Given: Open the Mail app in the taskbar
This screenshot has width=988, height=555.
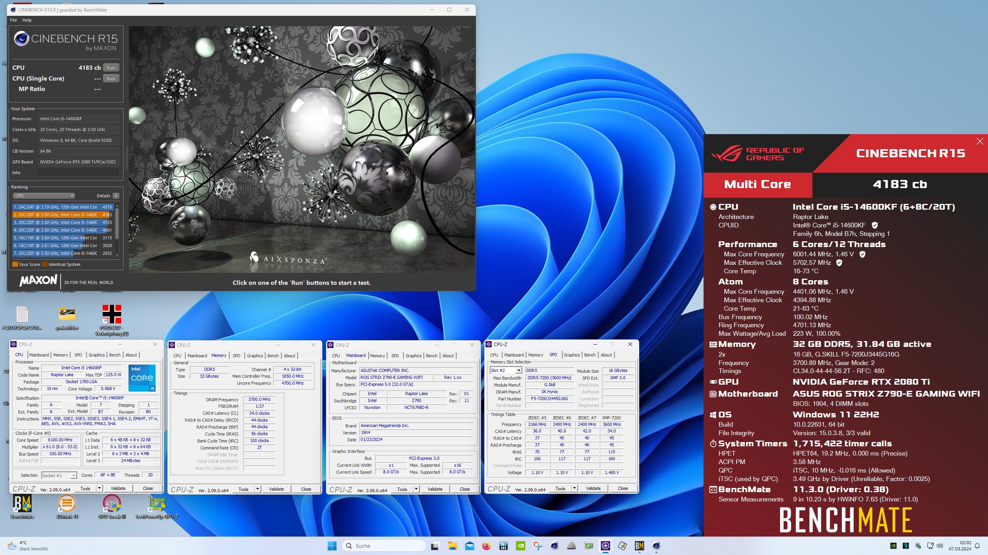Looking at the screenshot, I should tap(469, 546).
